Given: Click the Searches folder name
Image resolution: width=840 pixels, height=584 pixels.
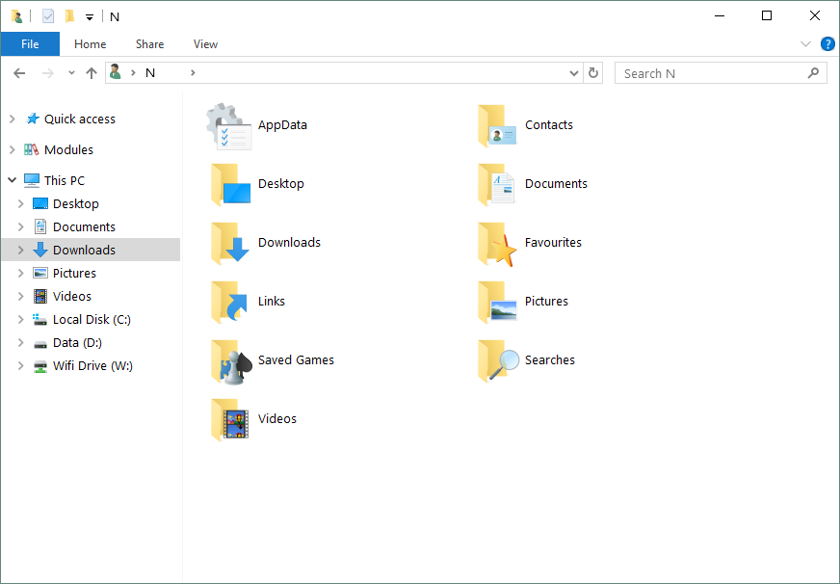Looking at the screenshot, I should pyautogui.click(x=550, y=360).
